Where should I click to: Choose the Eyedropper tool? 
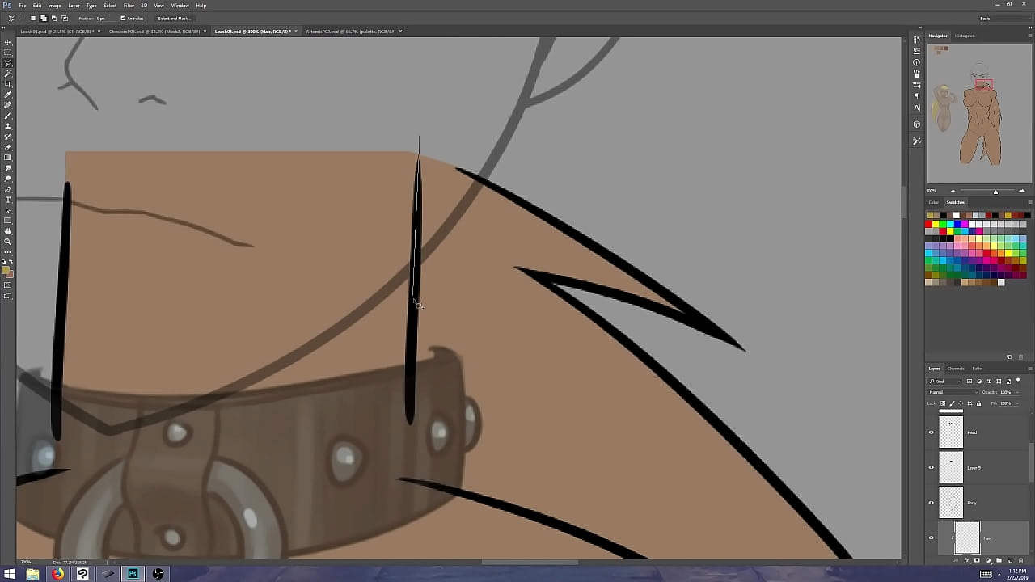(x=8, y=95)
